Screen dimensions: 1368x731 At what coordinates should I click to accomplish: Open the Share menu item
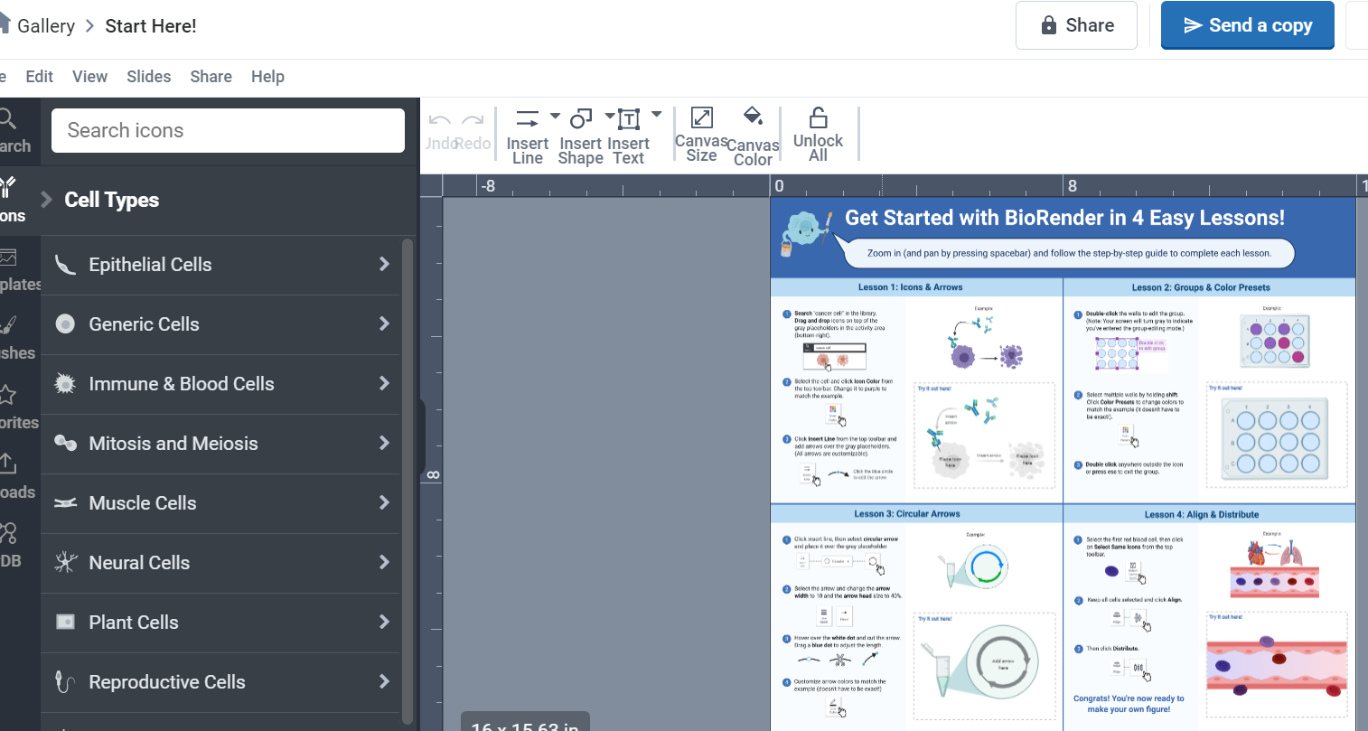click(211, 77)
